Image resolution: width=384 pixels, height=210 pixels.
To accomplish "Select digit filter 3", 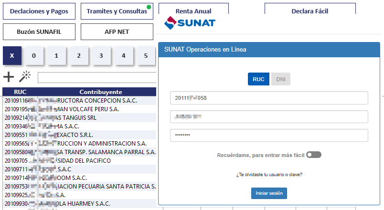I will 101,55.
